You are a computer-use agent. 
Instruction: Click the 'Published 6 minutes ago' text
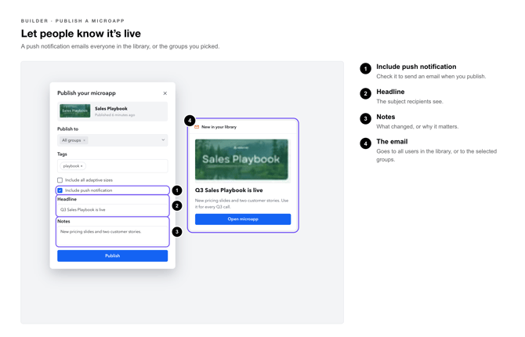point(115,115)
